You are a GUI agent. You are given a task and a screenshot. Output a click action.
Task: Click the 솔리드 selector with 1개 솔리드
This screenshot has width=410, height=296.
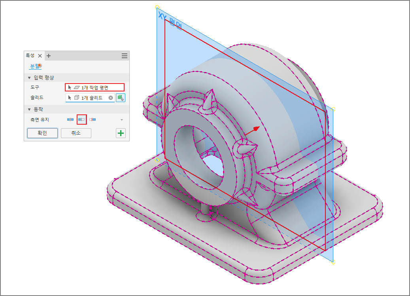click(90, 98)
